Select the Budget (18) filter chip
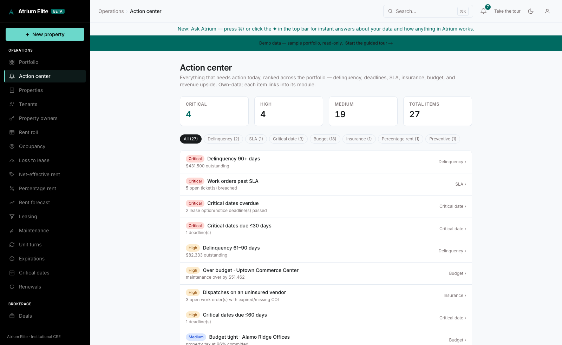Image resolution: width=562 pixels, height=345 pixels. pyautogui.click(x=325, y=139)
